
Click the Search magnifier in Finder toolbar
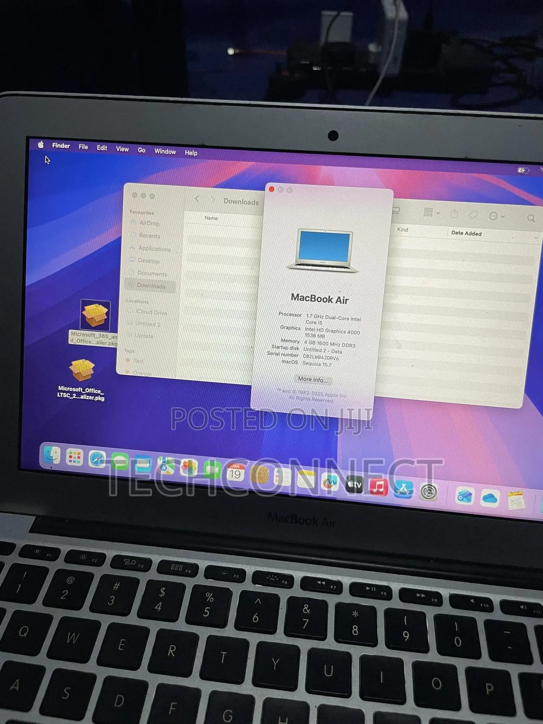point(531,218)
